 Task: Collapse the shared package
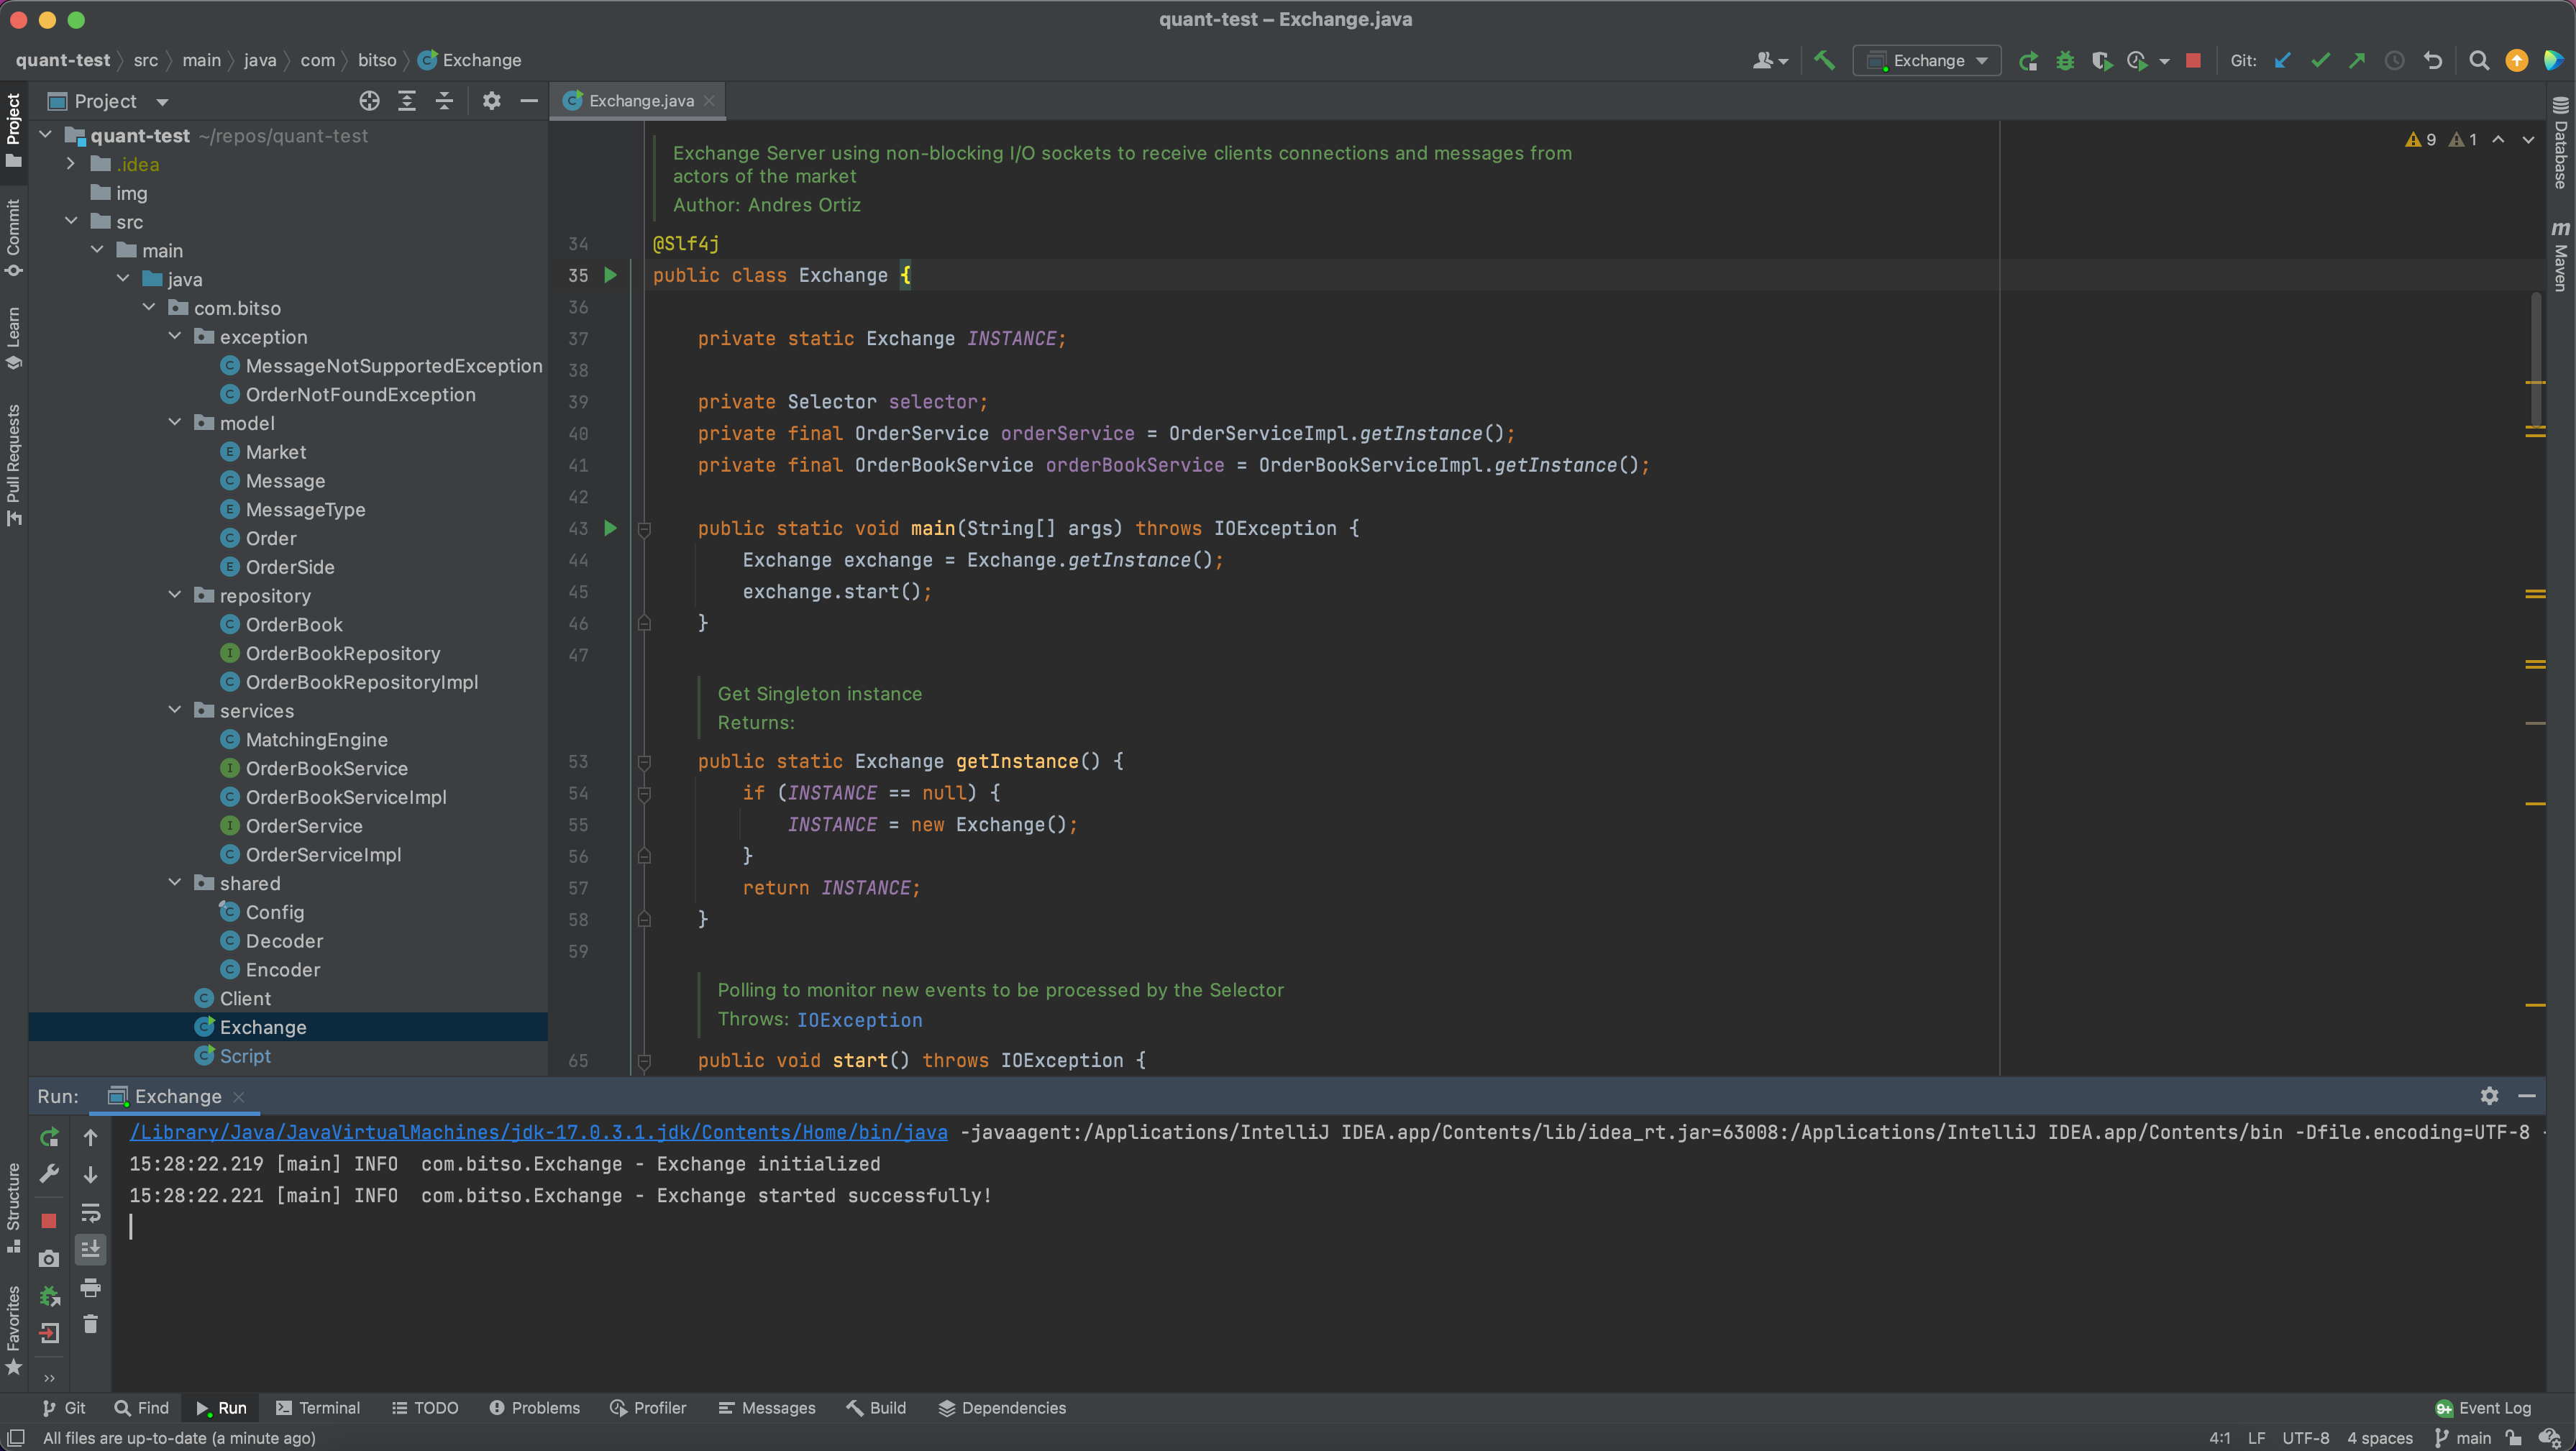tap(175, 882)
